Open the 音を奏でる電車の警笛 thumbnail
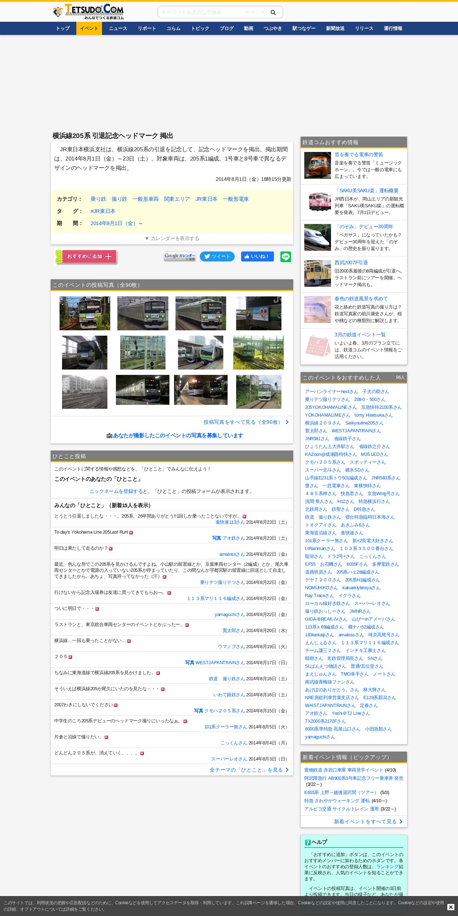Screen dimensions: 458x916 point(317,165)
